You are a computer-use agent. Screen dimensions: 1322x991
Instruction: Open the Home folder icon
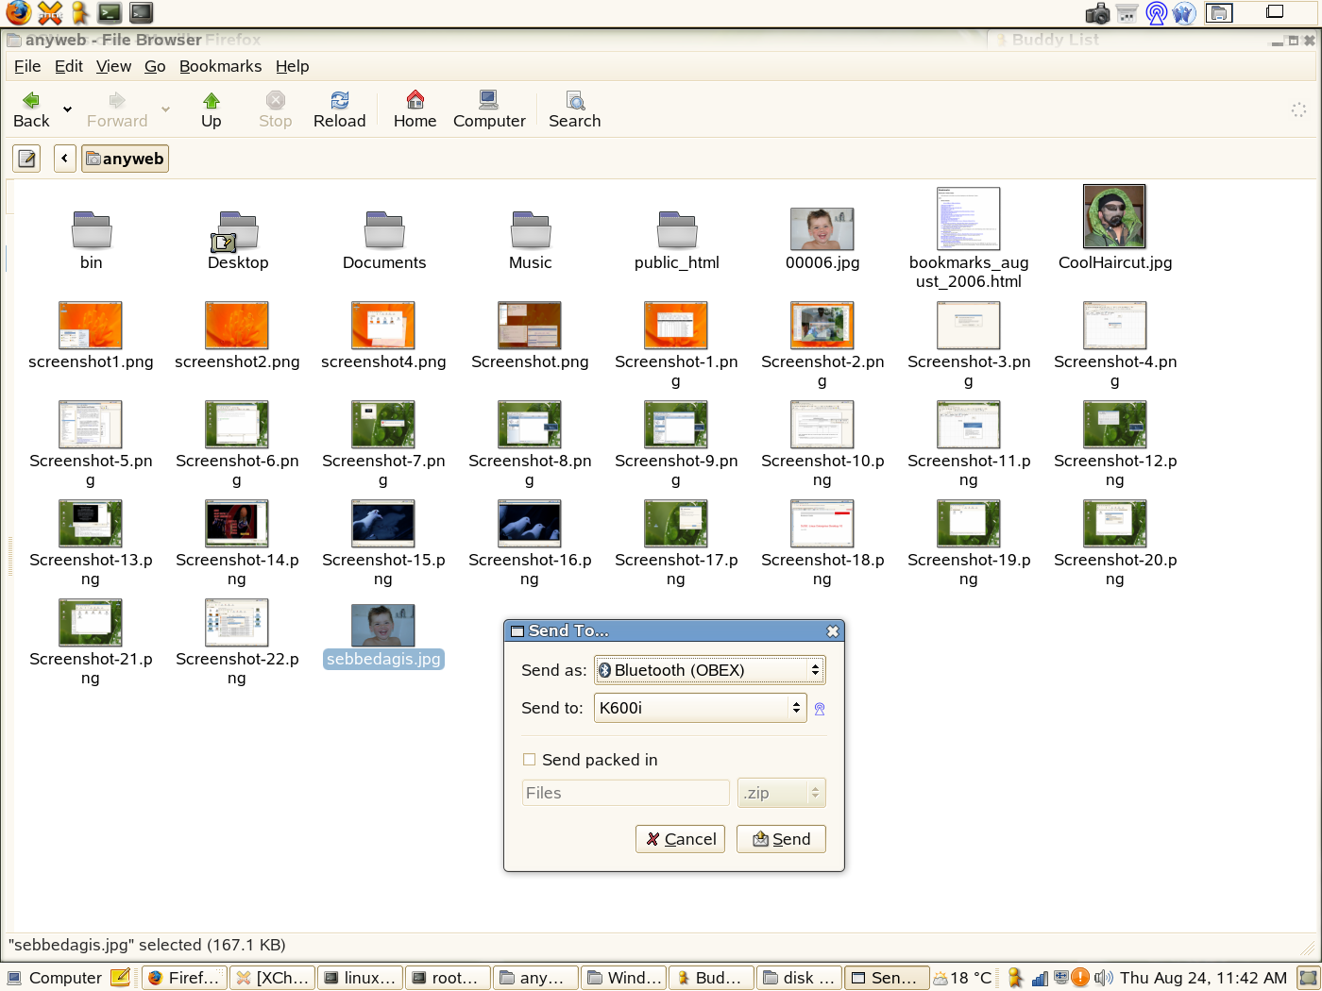415,98
